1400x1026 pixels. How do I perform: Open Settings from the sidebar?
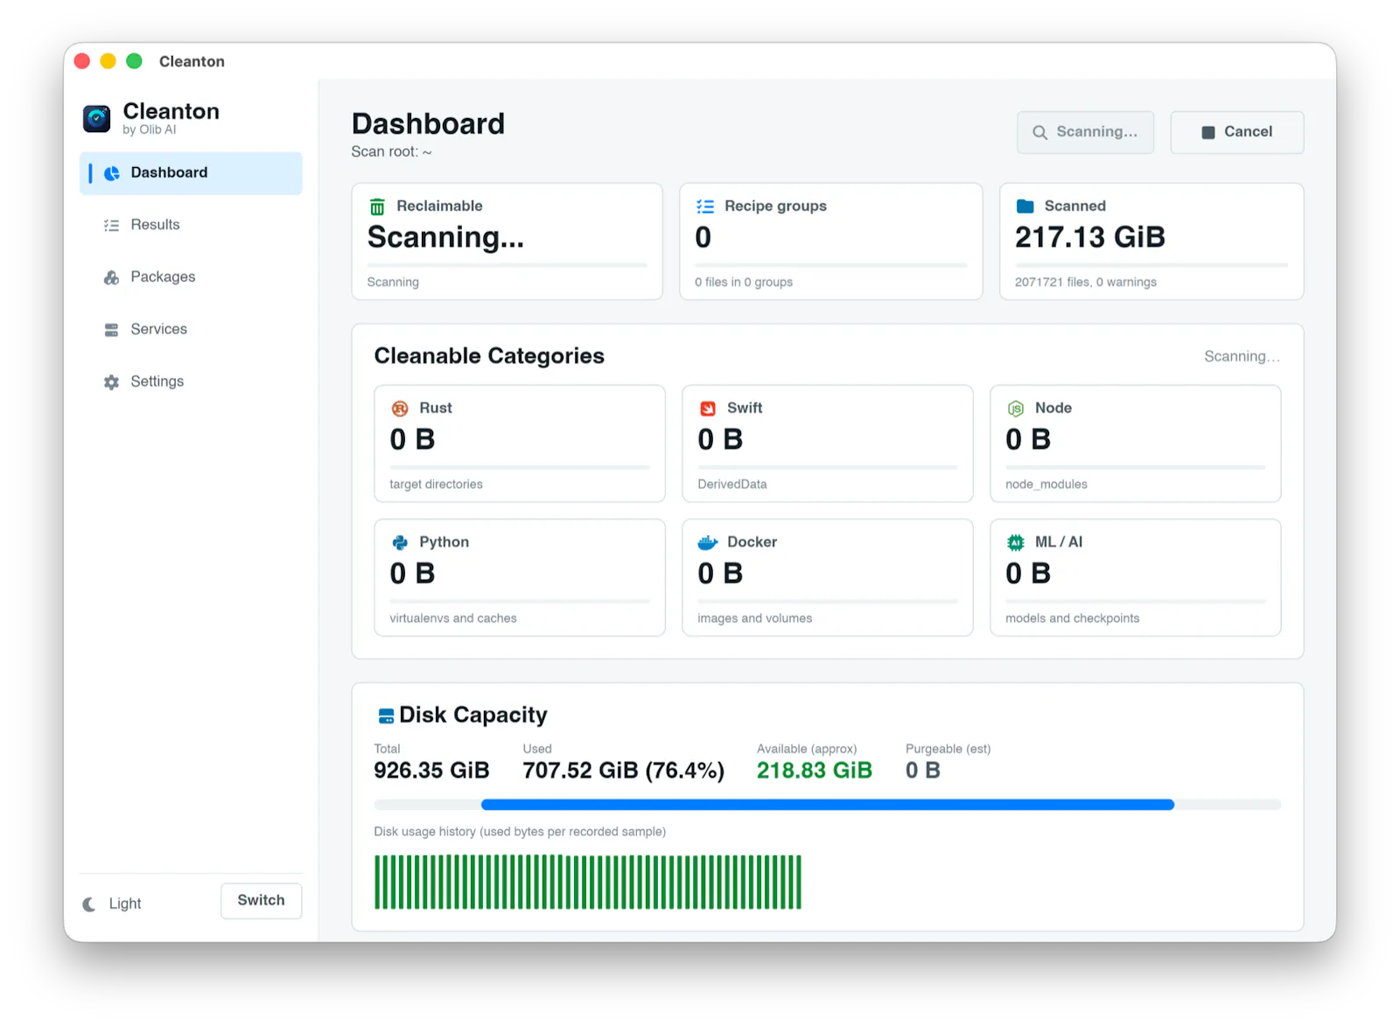pyautogui.click(x=191, y=382)
